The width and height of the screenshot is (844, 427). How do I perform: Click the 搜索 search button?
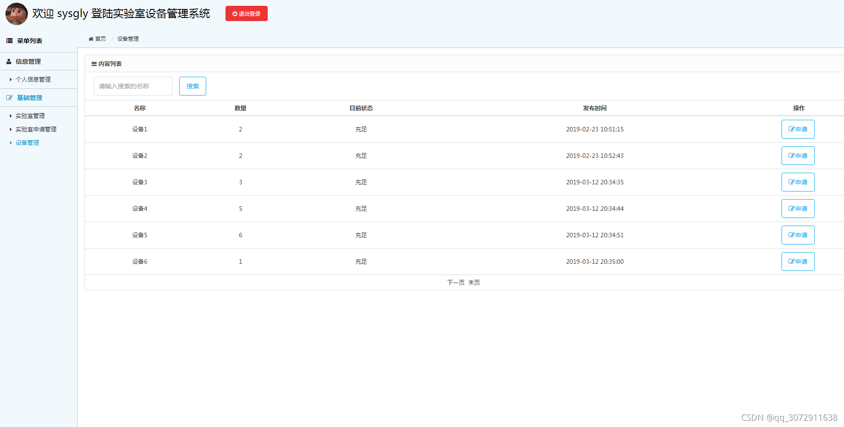[193, 86]
